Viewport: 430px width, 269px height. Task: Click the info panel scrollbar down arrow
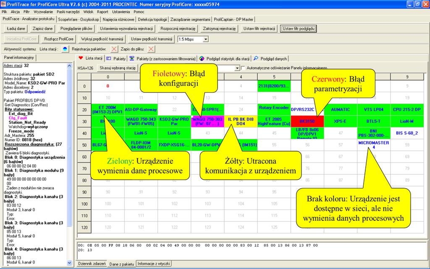click(69, 263)
